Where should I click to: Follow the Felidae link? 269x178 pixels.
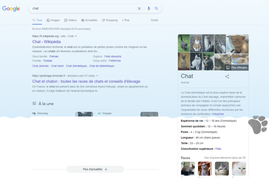48,61
